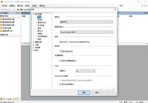Click the 修改 column header
Screen dimensions: 148x103
(x=131, y=16)
